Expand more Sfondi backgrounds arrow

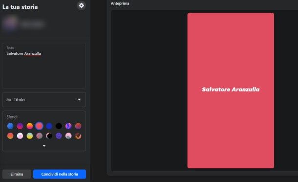pyautogui.click(x=44, y=146)
